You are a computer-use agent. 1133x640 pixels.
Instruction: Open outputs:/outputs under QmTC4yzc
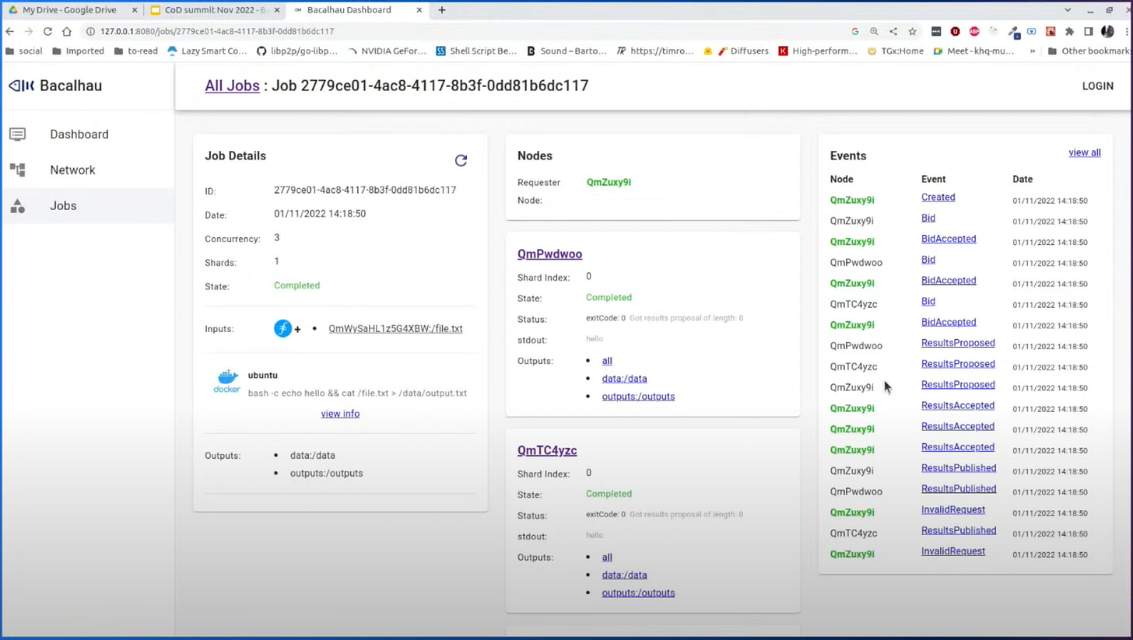coord(638,593)
